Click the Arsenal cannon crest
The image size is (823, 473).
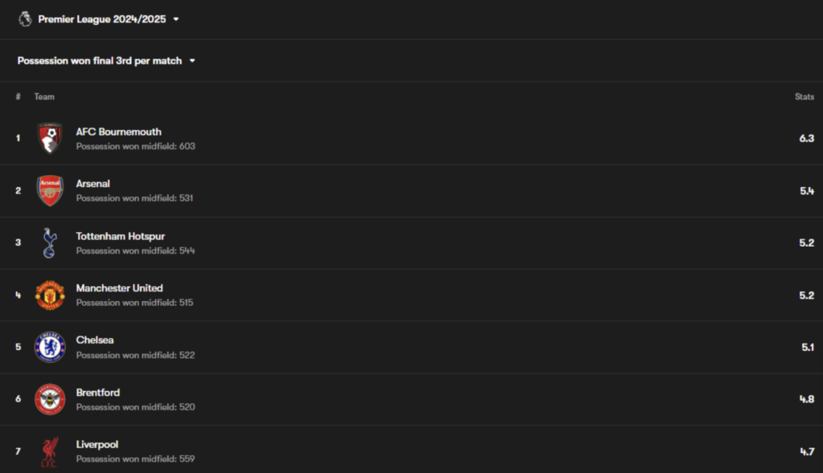pos(50,190)
